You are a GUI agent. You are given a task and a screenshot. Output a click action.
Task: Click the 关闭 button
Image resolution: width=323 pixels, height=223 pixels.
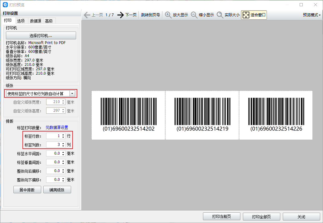[301, 216]
